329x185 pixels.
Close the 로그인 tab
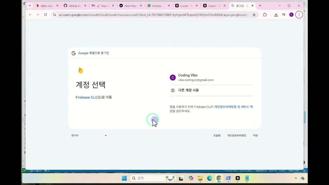point(253,6)
